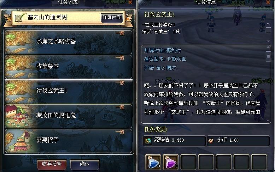Close the 任务列表 quest list panel
This screenshot has height=172, width=275.
click(x=130, y=2)
